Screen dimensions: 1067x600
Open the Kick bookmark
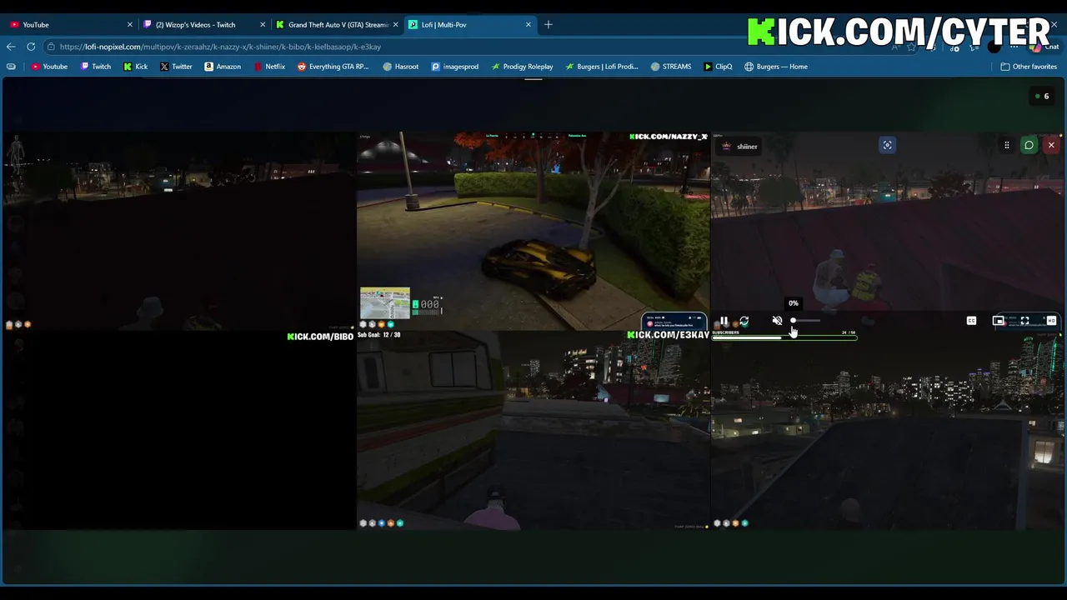point(136,67)
